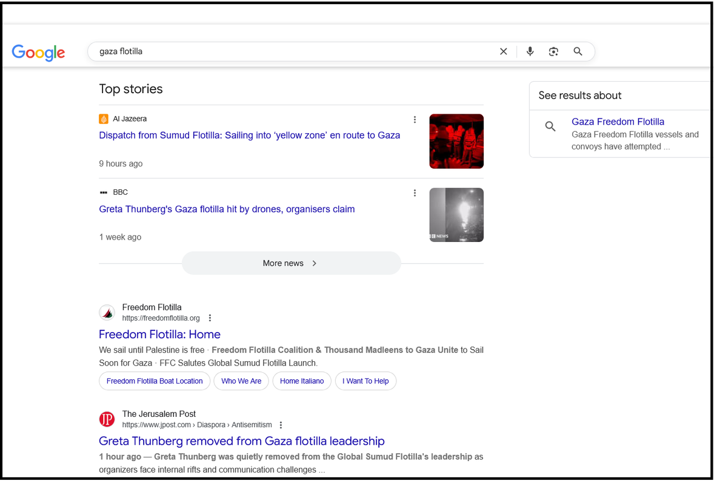Click the 'Top stories' heading
The height and width of the screenshot is (484, 714).
click(131, 89)
